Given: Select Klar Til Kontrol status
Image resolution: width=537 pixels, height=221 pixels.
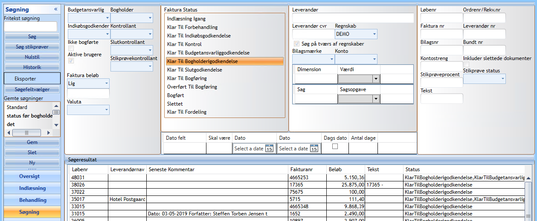Looking at the screenshot, I should click(x=225, y=44).
